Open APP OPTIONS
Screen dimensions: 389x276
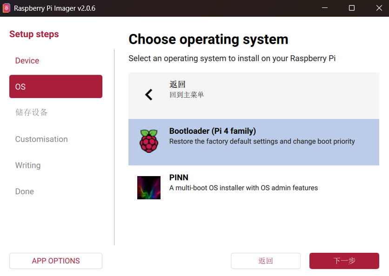56,261
